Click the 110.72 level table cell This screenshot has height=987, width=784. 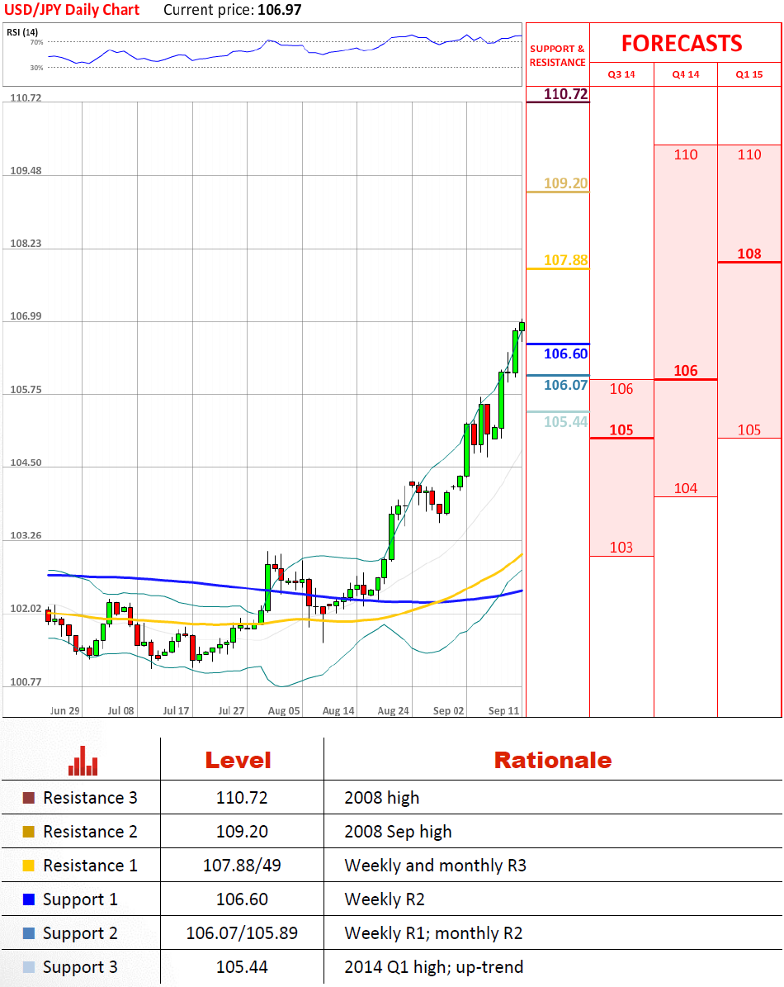(242, 798)
